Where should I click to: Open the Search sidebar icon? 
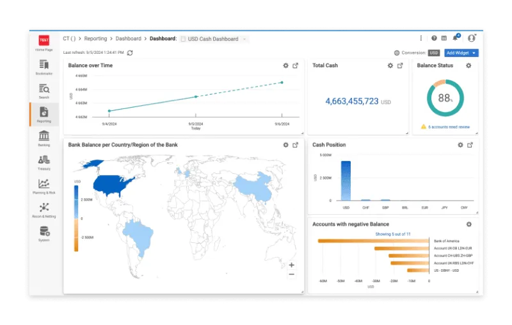pos(44,90)
